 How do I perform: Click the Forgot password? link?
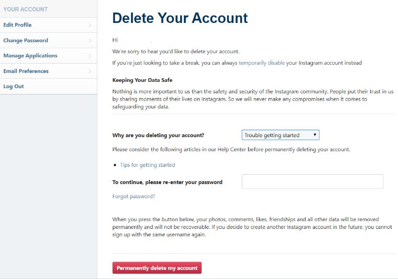[x=134, y=197]
